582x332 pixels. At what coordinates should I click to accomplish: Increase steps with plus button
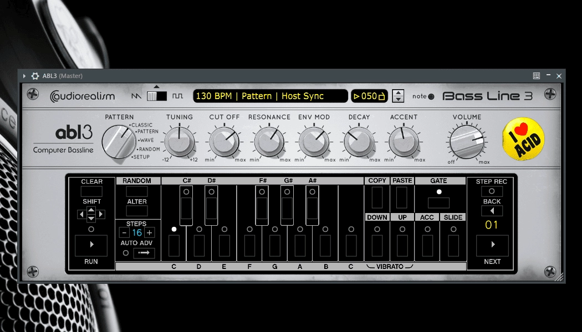[149, 233]
